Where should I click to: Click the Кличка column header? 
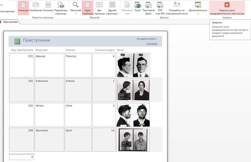click(x=70, y=50)
